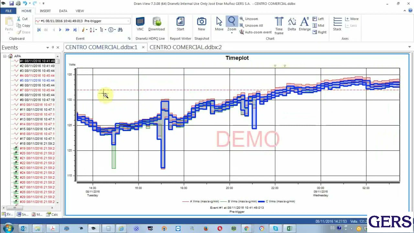Switch to Snapshots bottom tab
The image size is (414, 233).
pyautogui.click(x=23, y=214)
